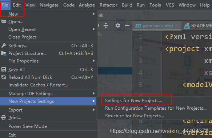Open the Tools menu
212x138 pixels.
(x=155, y=5)
